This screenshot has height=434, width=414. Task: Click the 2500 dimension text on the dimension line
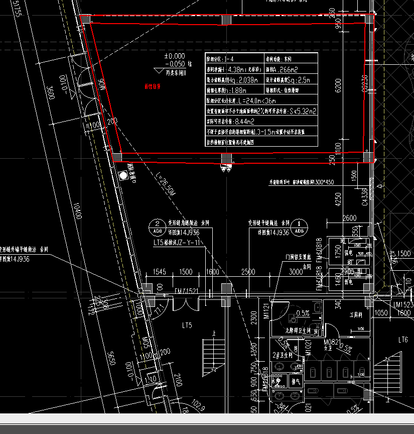pos(248,272)
